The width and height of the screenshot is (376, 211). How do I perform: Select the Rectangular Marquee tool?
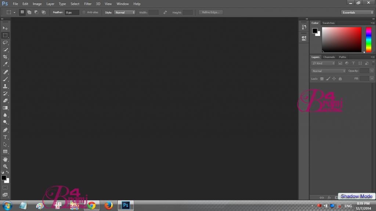pyautogui.click(x=5, y=35)
